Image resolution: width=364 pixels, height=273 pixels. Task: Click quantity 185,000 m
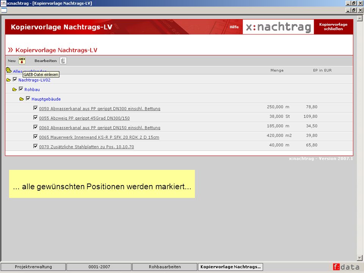click(x=278, y=126)
